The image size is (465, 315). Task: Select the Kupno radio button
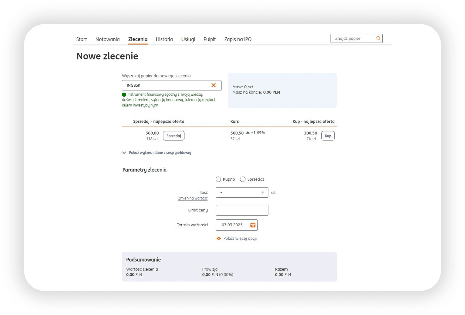pyautogui.click(x=218, y=179)
